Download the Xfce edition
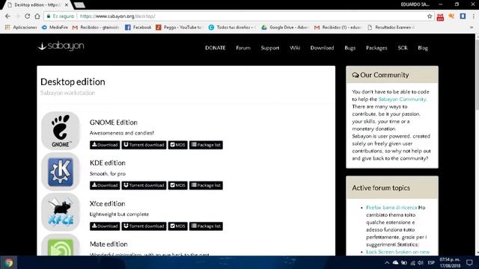The width and height of the screenshot is (479, 269). 105,226
